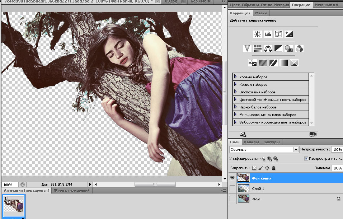Toggle the Распространить кадр checkbox

(x=306, y=158)
